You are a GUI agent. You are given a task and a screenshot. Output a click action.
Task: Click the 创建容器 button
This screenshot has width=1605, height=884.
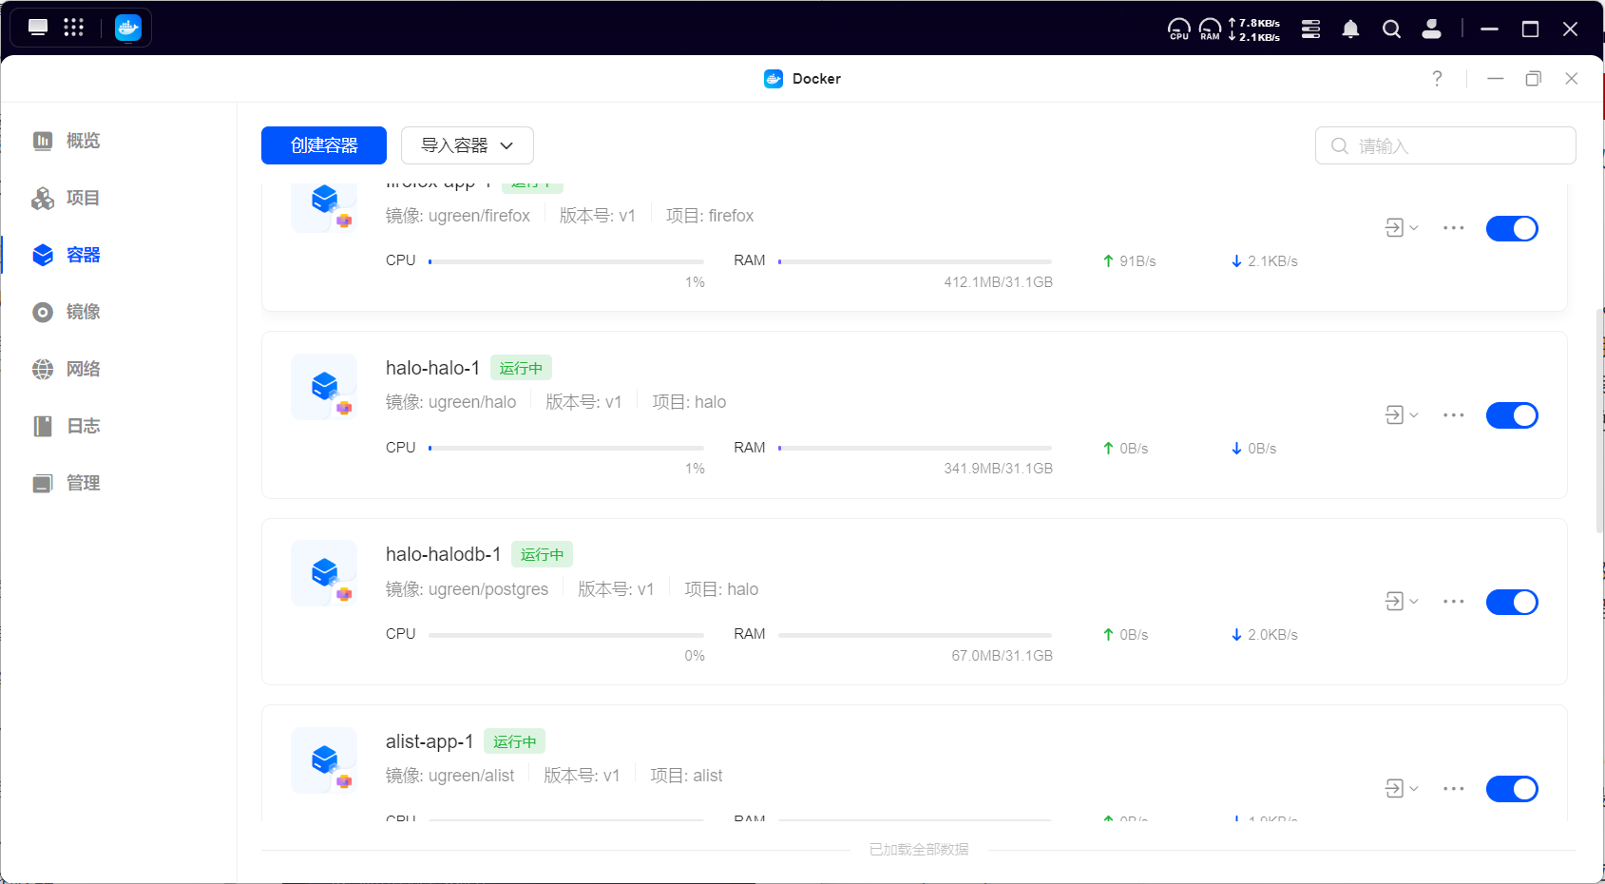pyautogui.click(x=323, y=145)
